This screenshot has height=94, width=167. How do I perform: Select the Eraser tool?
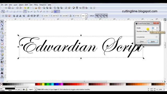pos(2,66)
